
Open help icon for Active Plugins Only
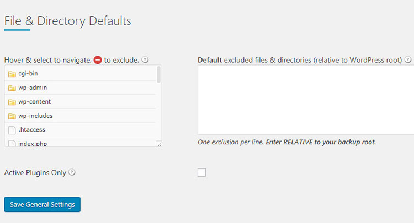point(72,172)
